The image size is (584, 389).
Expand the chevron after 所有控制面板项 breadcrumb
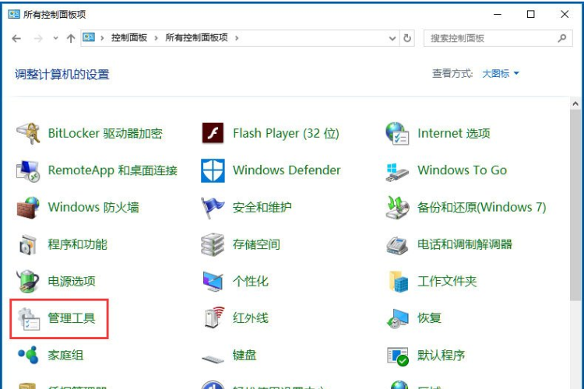[237, 38]
